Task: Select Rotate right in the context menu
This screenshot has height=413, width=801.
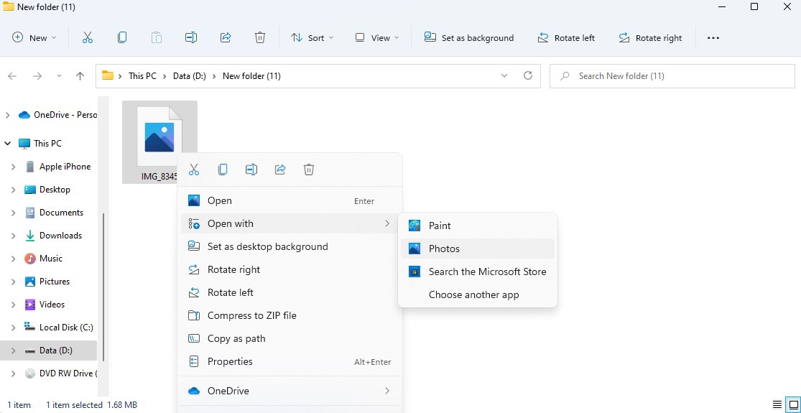Action: click(289, 269)
